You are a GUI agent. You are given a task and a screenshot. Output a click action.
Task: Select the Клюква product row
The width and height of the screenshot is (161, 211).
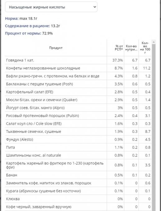(x=78, y=199)
